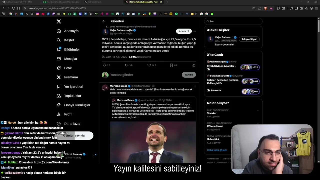Open more options on Yağız's post
Viewport: 320px width, 180px height.
click(195, 31)
